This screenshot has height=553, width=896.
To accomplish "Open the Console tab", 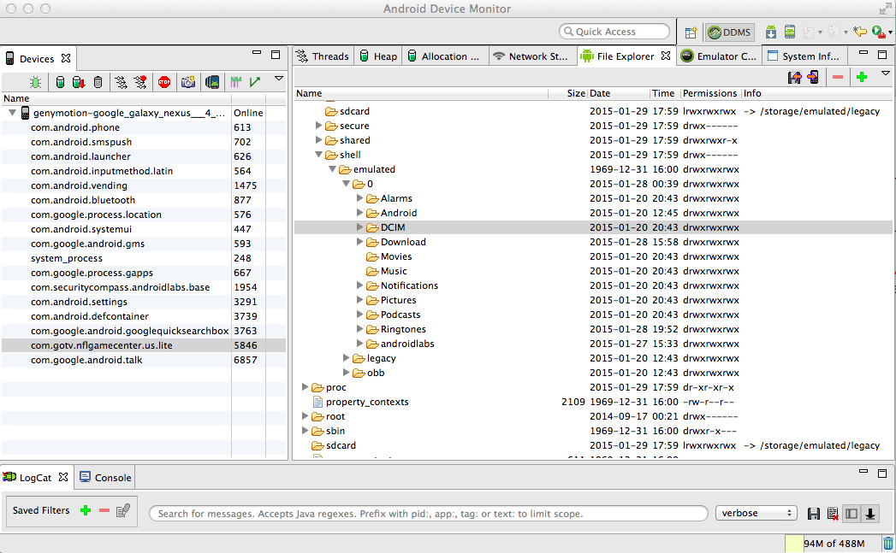I will pos(105,478).
